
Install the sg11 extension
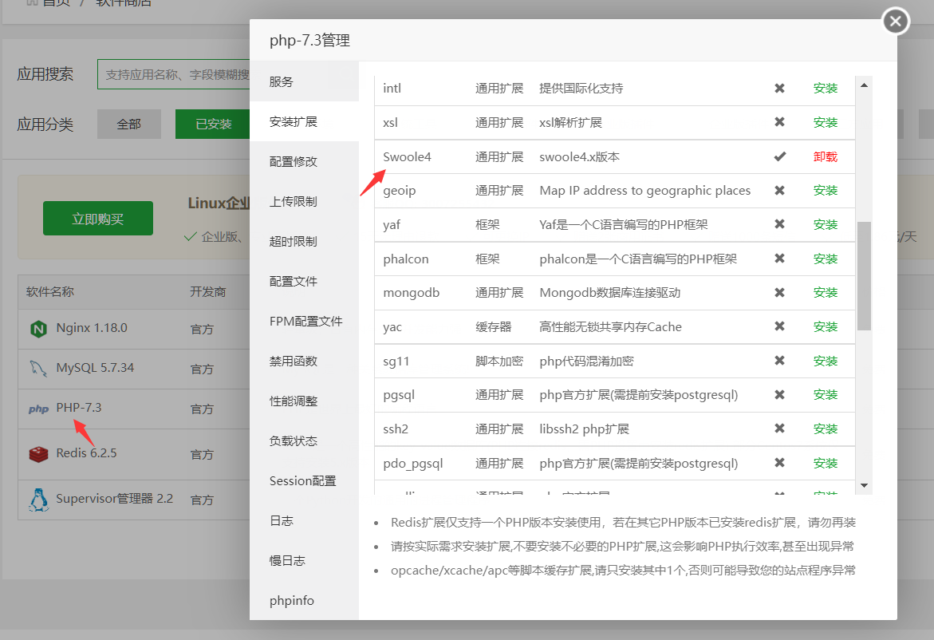826,361
